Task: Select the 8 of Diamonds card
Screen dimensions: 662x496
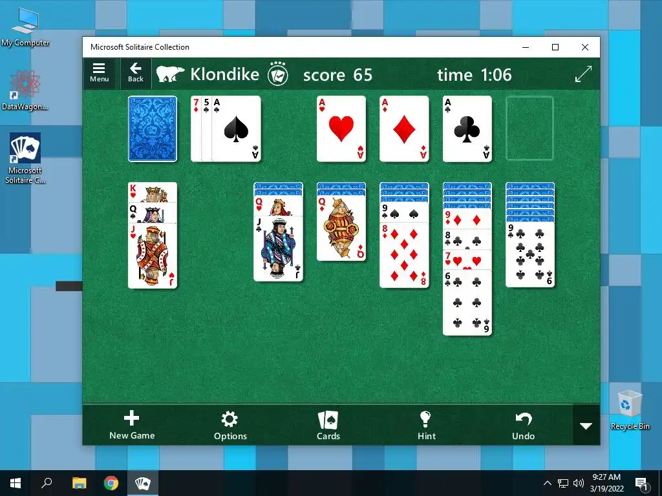Action: 404,255
